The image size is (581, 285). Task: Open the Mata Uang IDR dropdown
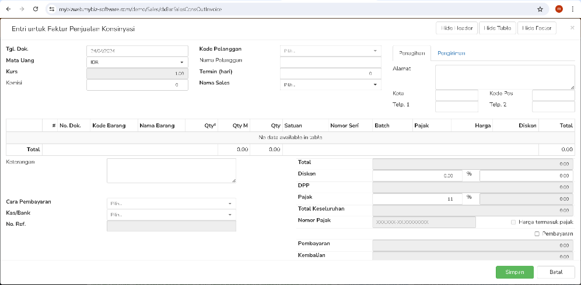pyautogui.click(x=138, y=62)
